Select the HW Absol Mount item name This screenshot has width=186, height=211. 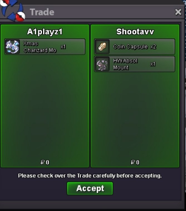pyautogui.click(x=125, y=64)
